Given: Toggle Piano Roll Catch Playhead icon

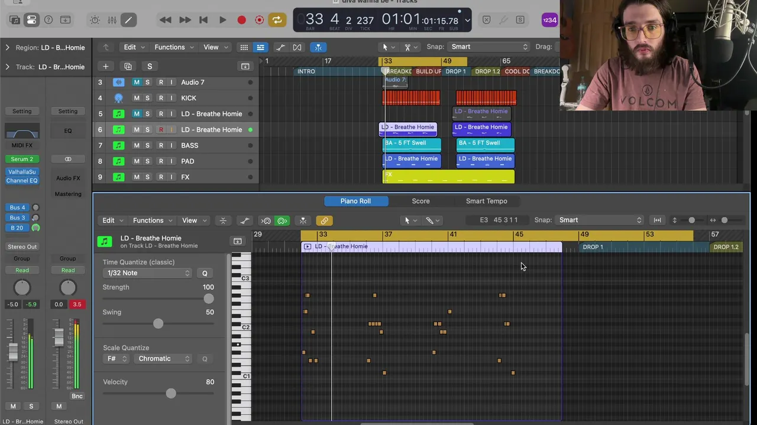Looking at the screenshot, I should 303,221.
